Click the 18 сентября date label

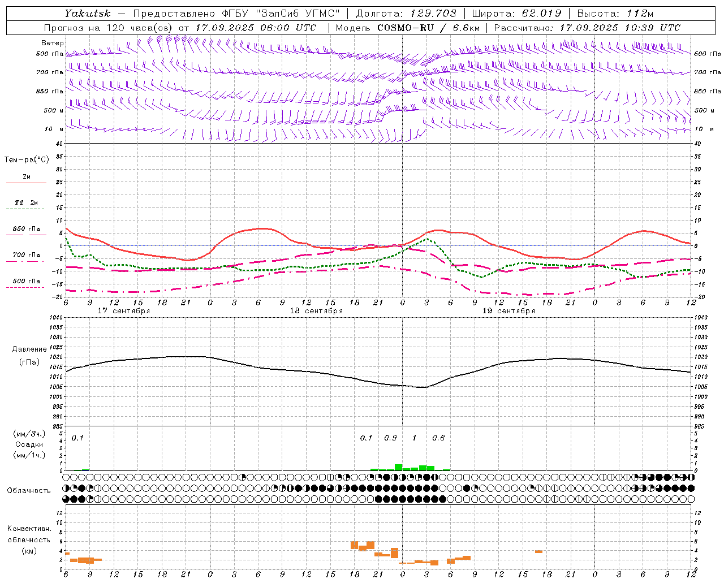pos(316,311)
